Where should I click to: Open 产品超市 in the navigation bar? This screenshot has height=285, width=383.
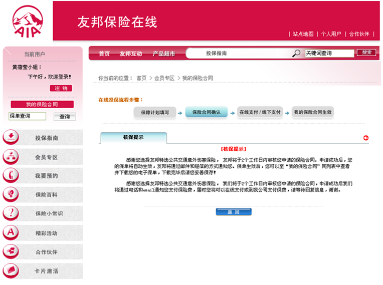164,54
